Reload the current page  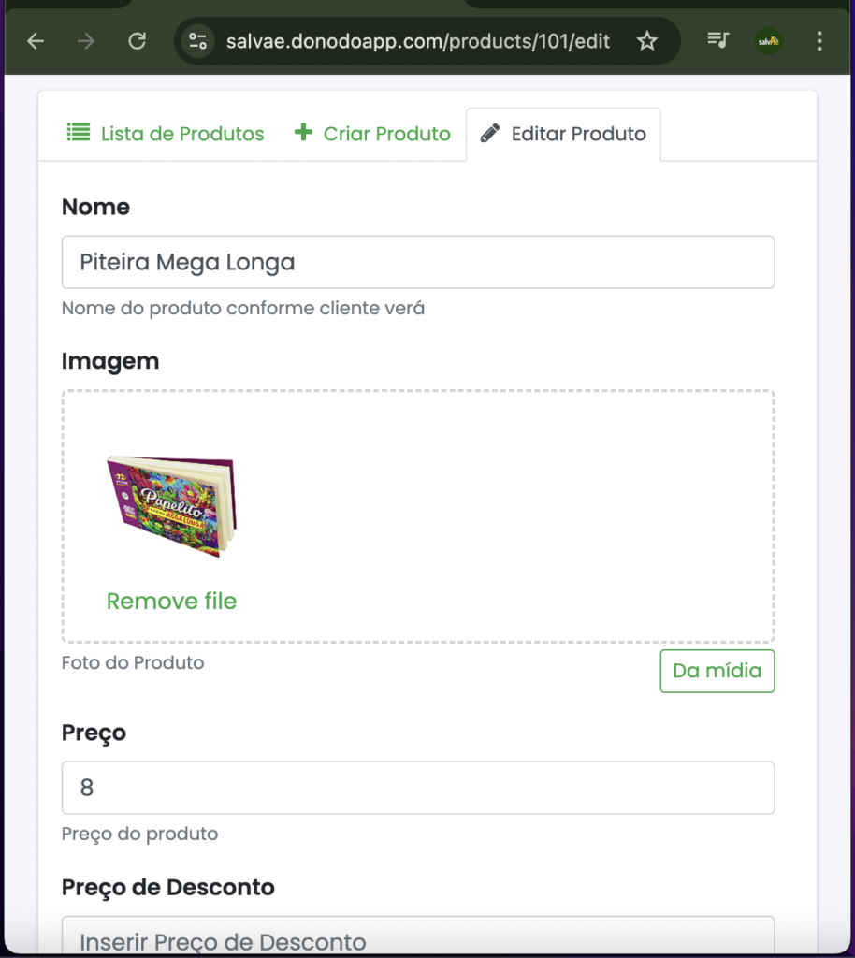[138, 41]
